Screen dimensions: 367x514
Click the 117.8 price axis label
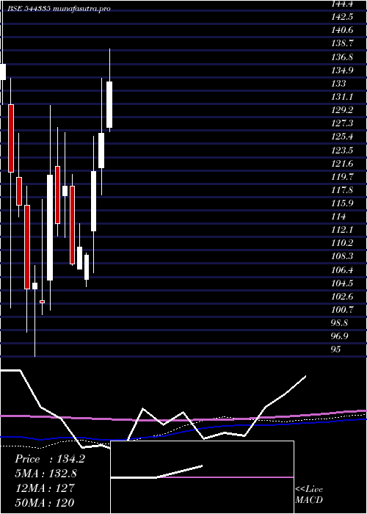click(x=343, y=189)
